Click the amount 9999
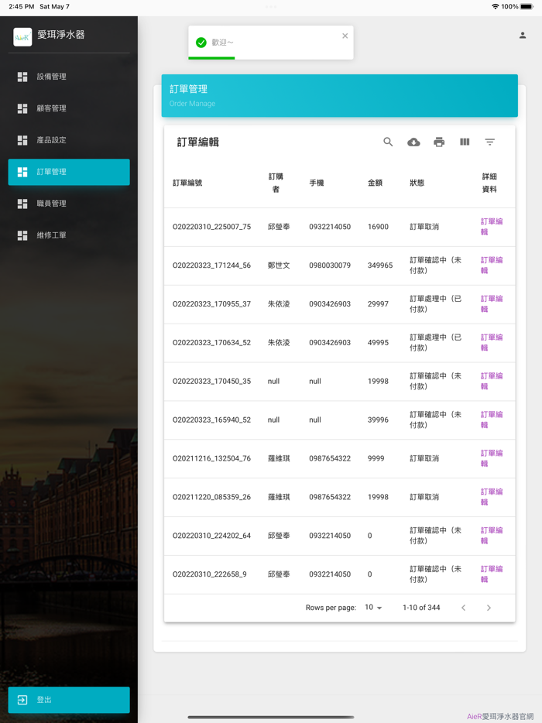This screenshot has width=542, height=723. pyautogui.click(x=376, y=458)
